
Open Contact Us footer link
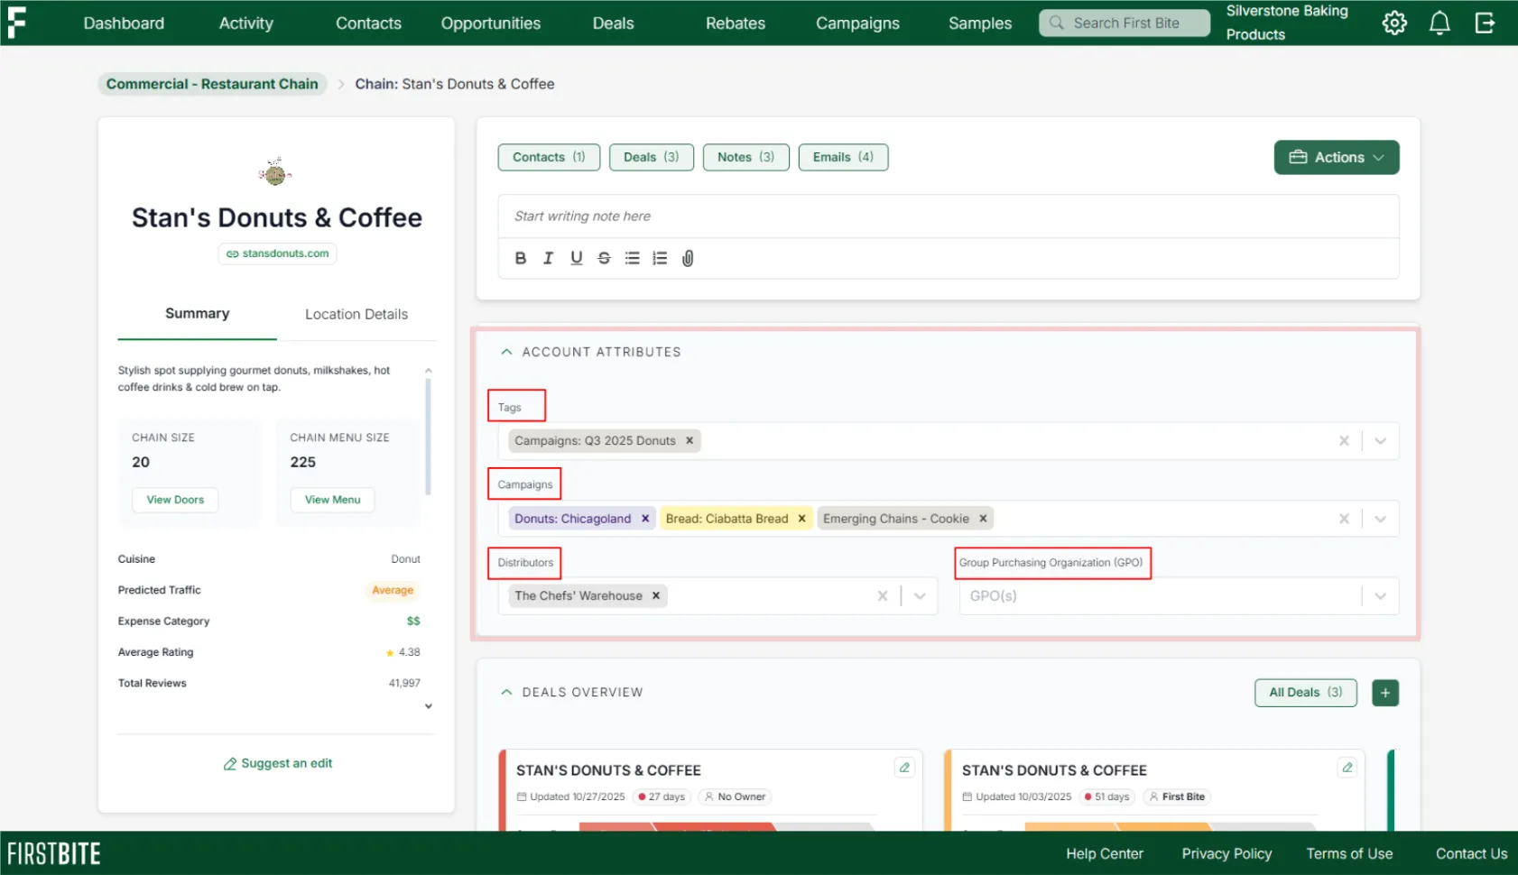[1471, 853]
